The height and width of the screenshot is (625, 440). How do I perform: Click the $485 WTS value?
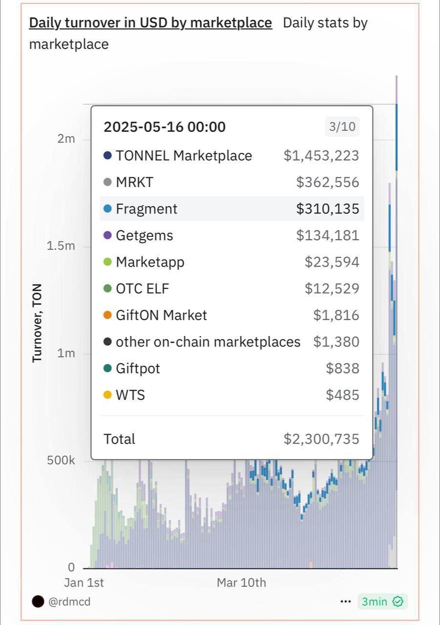(343, 395)
